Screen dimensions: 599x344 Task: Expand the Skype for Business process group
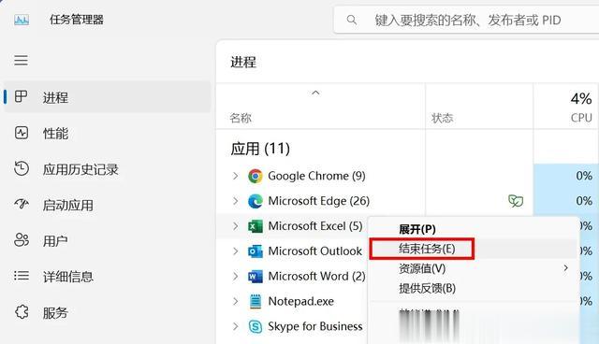[235, 326]
